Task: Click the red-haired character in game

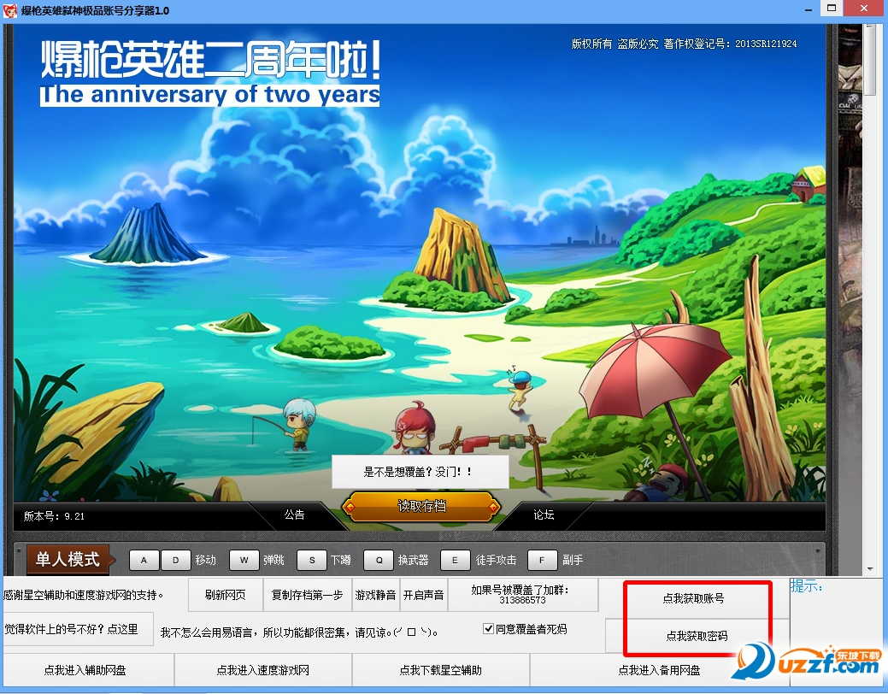Action: 415,427
